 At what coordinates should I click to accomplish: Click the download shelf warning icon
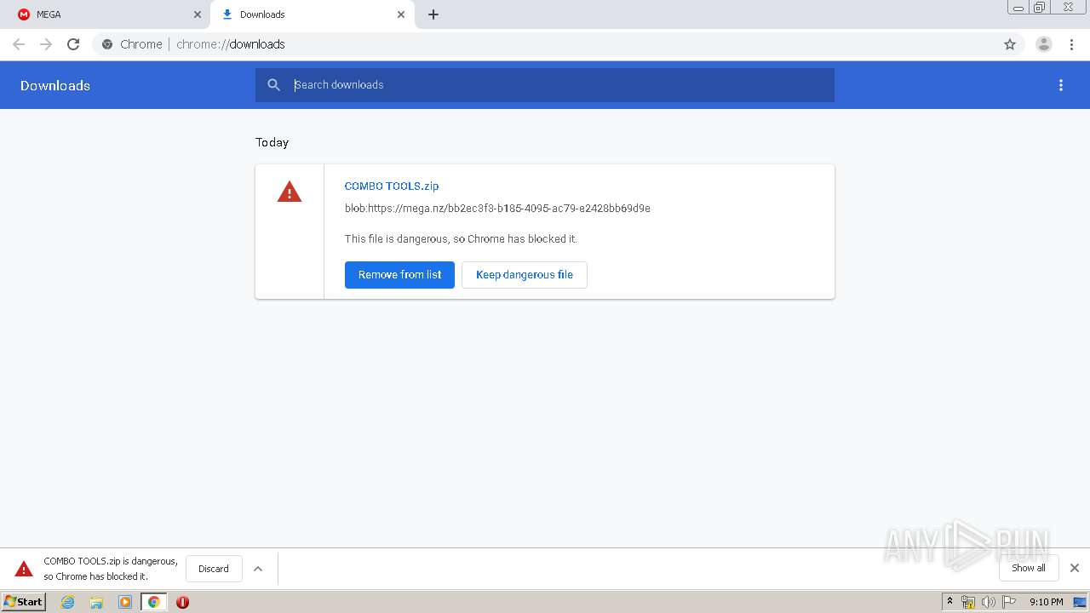coord(24,569)
